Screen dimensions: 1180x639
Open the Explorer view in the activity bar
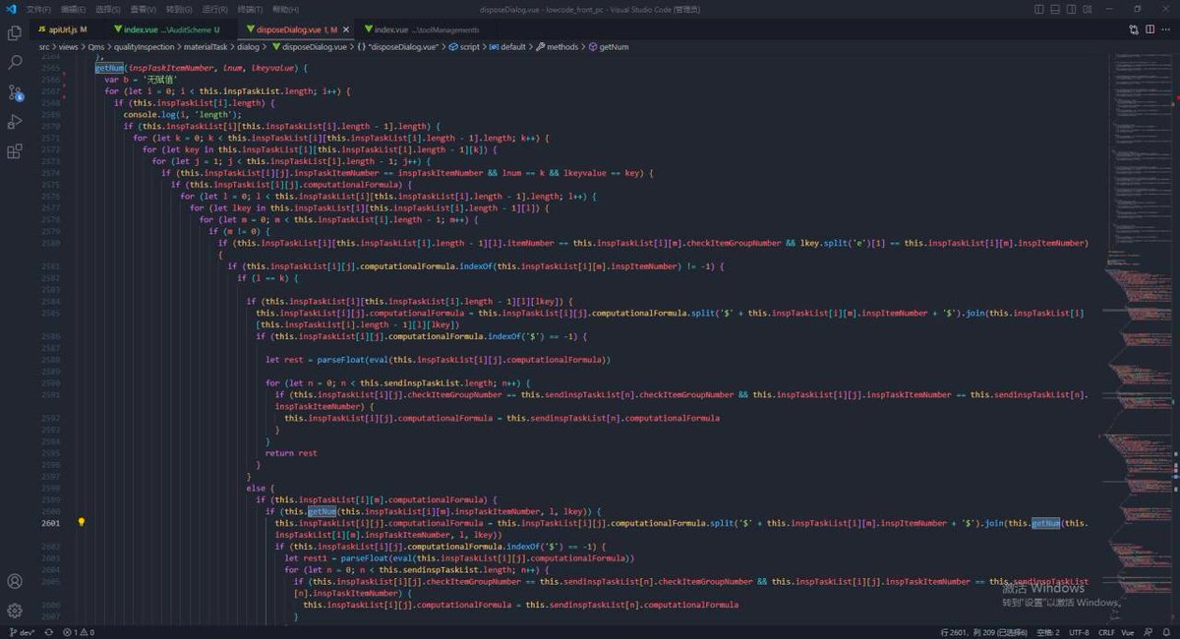pos(15,32)
